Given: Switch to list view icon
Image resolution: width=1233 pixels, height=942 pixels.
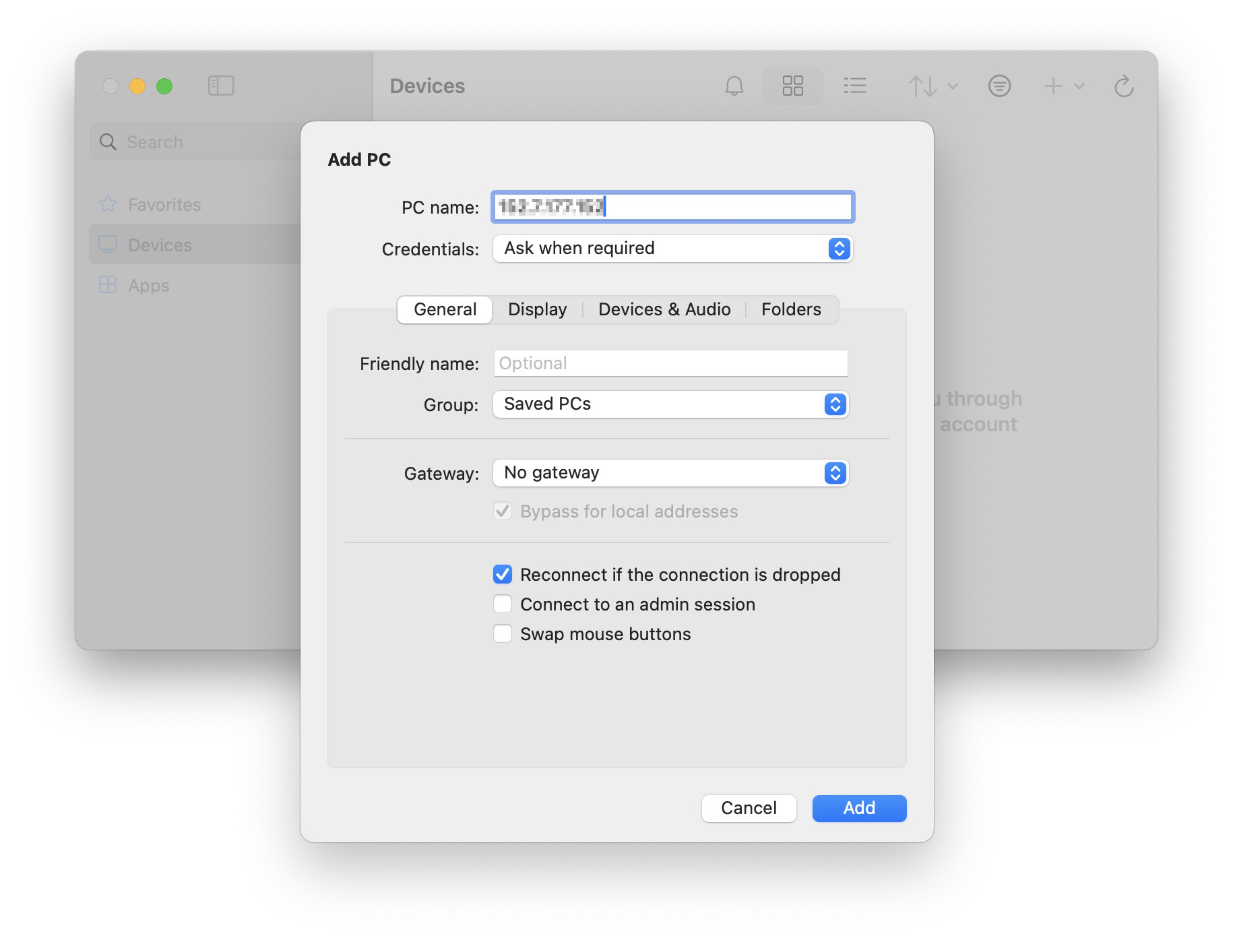Looking at the screenshot, I should (854, 86).
